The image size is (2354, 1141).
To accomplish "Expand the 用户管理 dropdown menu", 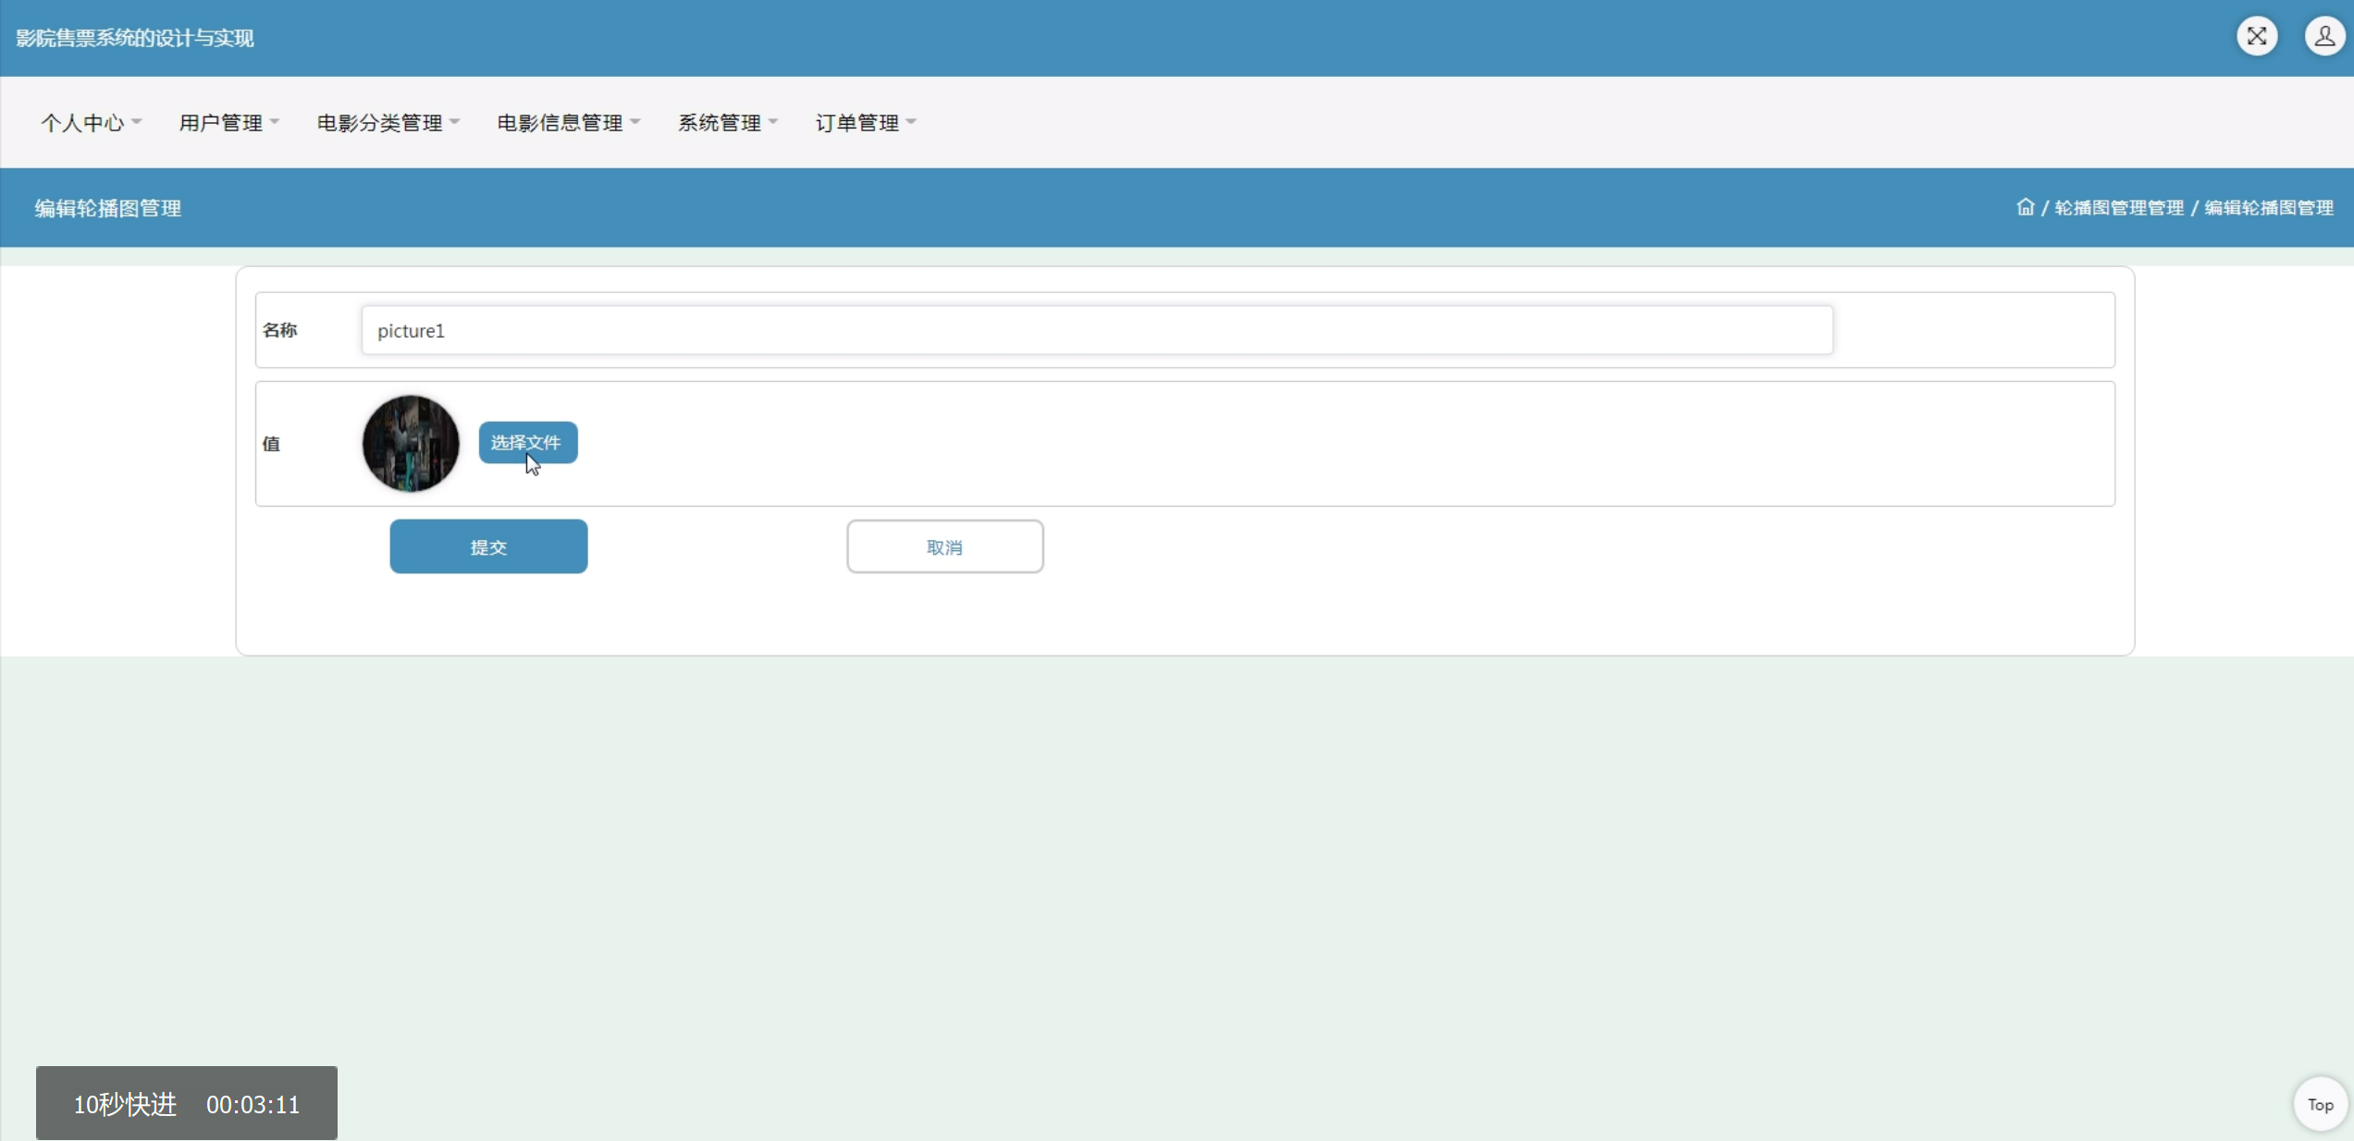I will point(228,123).
